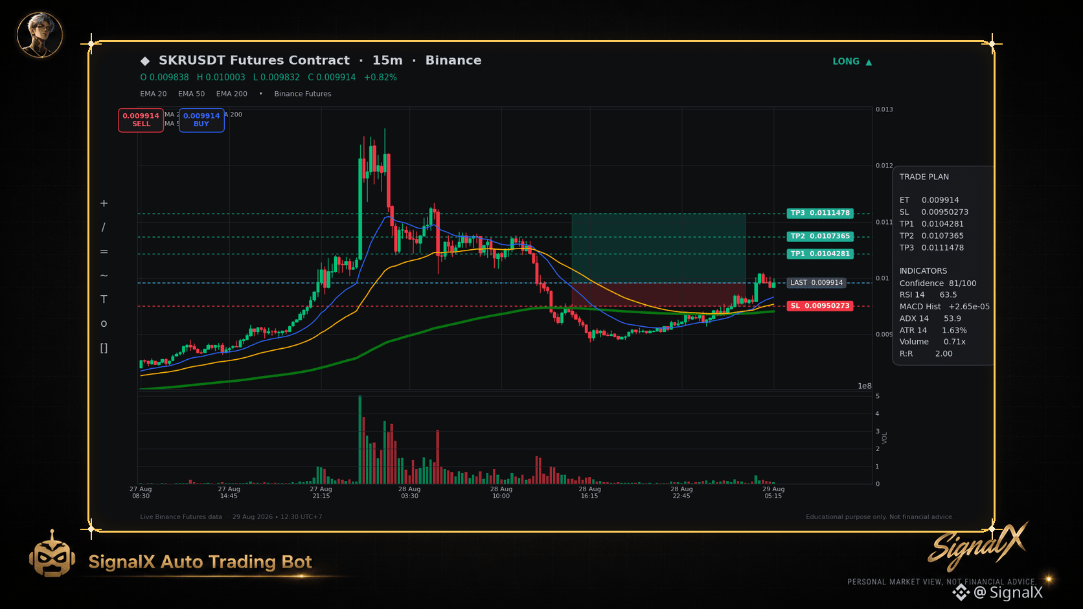Screen dimensions: 1083x609
Task: Click the 29 Aug 2026 12:30 UTC+7 timestamp
Action: pyautogui.click(x=277, y=517)
